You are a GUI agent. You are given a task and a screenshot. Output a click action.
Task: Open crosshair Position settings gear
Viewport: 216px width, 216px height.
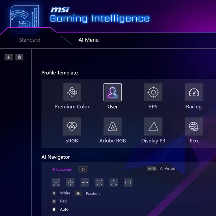pyautogui.click(x=78, y=193)
